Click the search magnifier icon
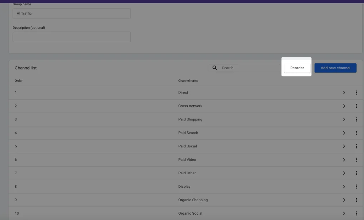 pos(214,68)
